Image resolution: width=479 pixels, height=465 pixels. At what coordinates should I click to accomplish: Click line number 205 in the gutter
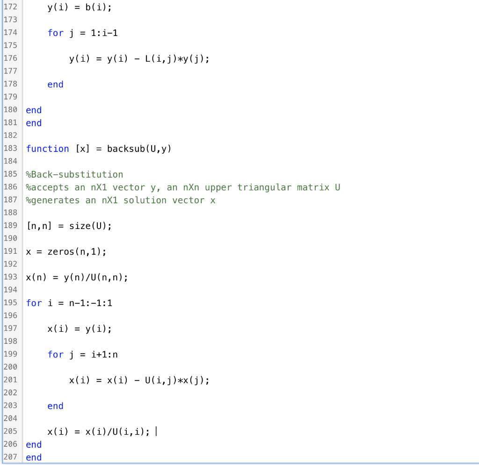click(x=9, y=431)
